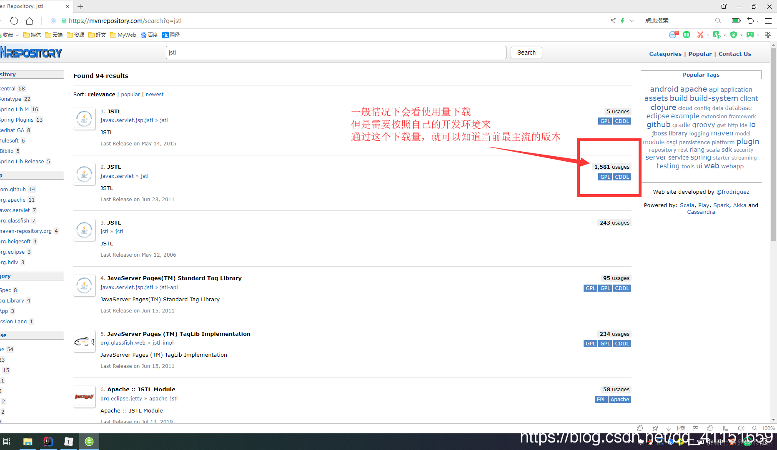The image size is (777, 450).
Task: Click the green lightning speed-mode icon
Action: tap(622, 20)
